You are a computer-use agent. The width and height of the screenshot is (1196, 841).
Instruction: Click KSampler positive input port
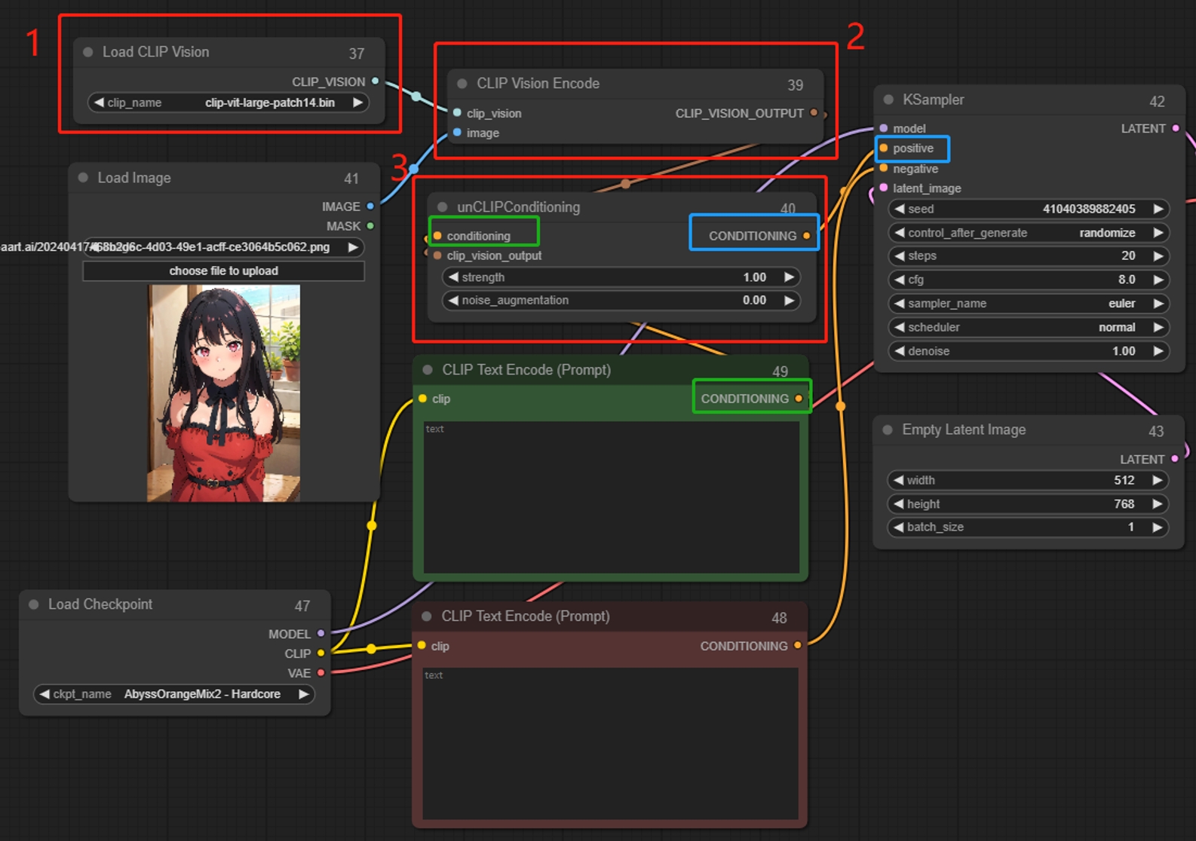884,148
